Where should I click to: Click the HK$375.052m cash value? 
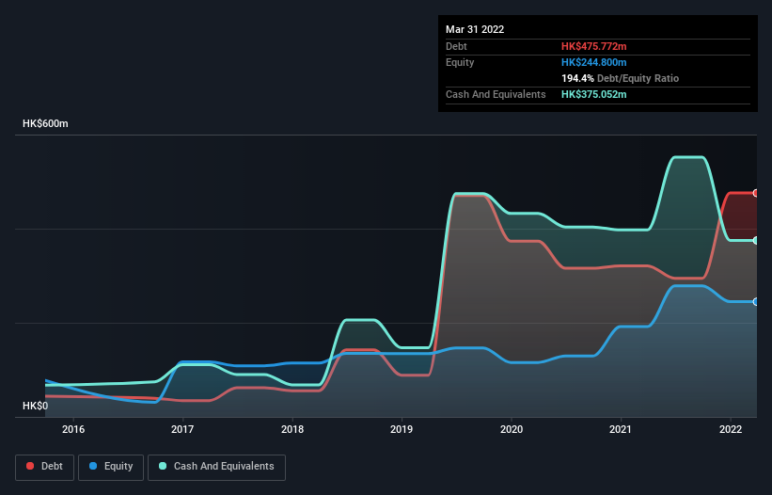593,94
